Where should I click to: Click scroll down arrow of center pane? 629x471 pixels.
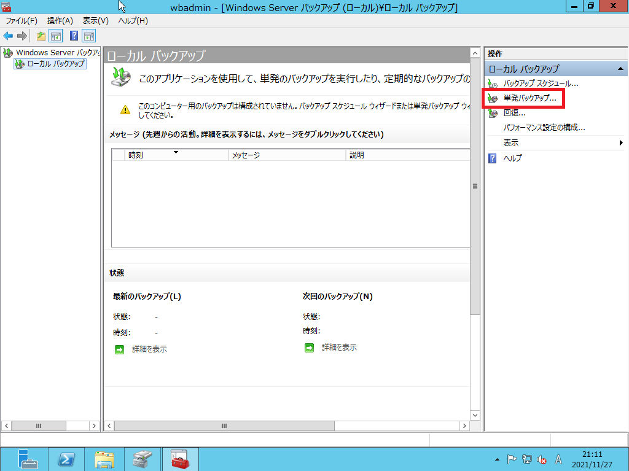coord(475,415)
